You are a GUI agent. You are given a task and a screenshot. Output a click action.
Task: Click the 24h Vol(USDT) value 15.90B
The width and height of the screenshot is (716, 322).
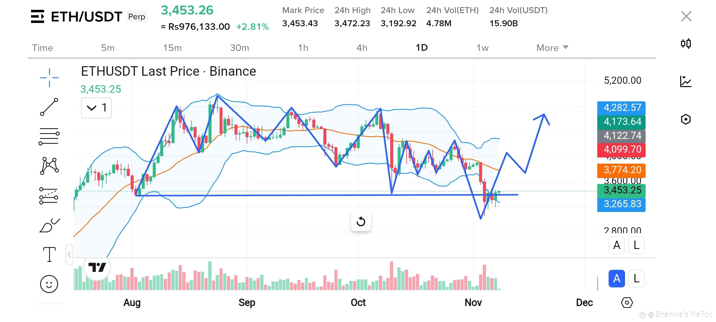coord(504,23)
